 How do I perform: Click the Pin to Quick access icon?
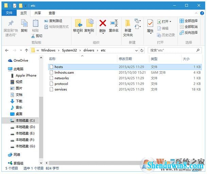11,23
